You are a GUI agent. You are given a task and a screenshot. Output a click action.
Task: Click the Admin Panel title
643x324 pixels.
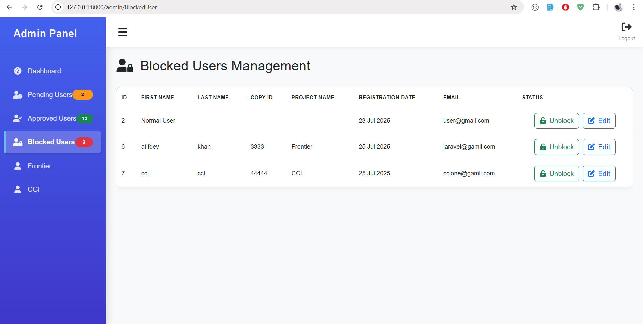point(45,34)
